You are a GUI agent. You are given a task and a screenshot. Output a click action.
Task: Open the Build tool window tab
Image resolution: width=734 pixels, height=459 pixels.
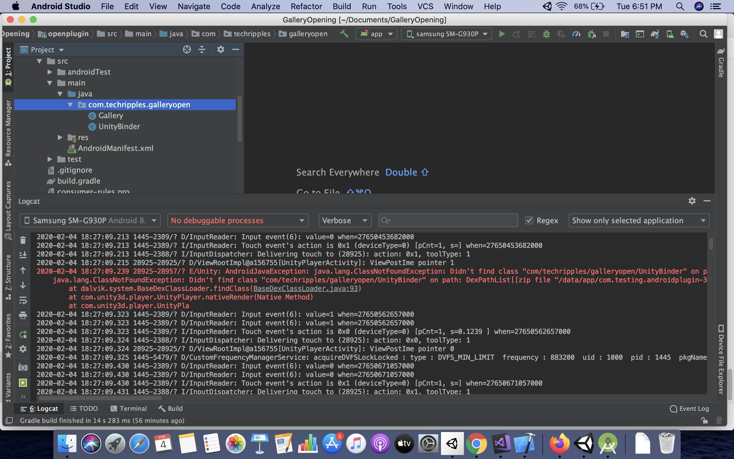(171, 408)
